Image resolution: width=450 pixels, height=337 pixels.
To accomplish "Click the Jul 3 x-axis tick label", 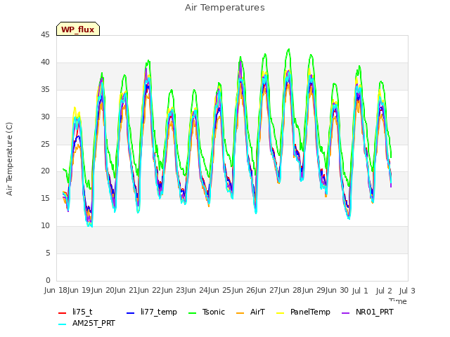I will (407, 291).
